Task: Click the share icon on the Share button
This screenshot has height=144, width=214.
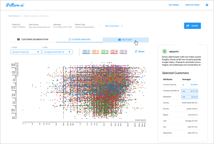Action: point(188,26)
